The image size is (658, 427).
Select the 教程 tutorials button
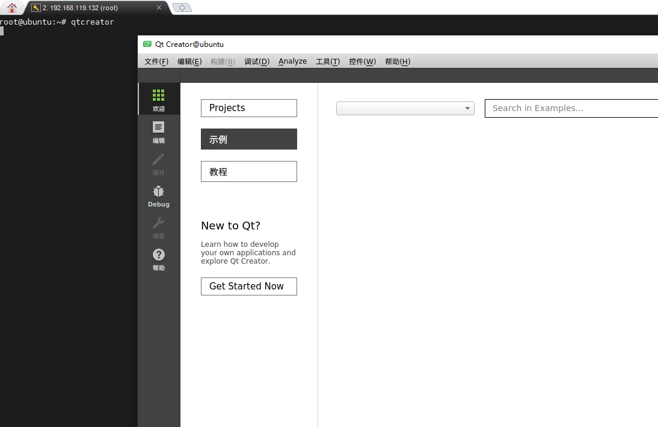click(248, 171)
